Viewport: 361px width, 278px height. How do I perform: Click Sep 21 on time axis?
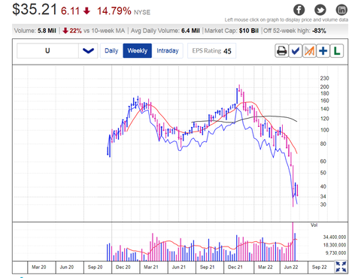coord(208,267)
